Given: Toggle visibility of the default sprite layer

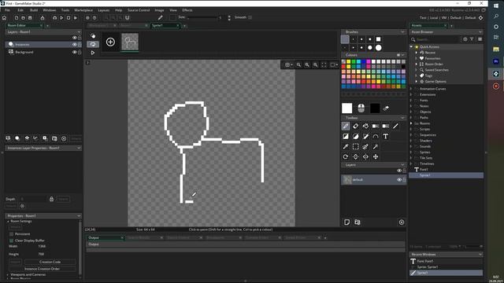Looking at the screenshot, I should tap(399, 180).
